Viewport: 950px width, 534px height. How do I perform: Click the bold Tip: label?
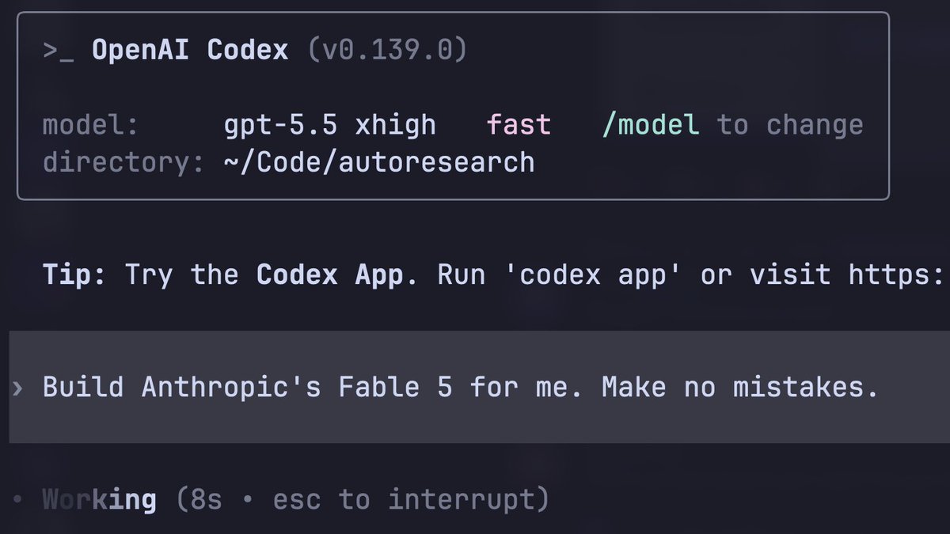[75, 275]
